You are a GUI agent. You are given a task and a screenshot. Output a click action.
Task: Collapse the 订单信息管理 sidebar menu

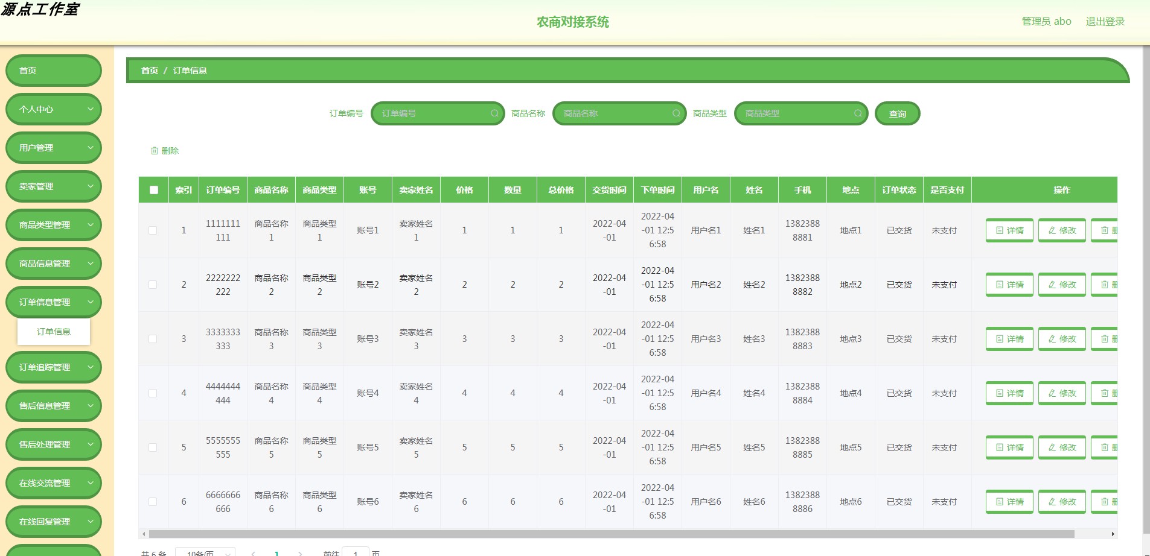click(x=53, y=302)
